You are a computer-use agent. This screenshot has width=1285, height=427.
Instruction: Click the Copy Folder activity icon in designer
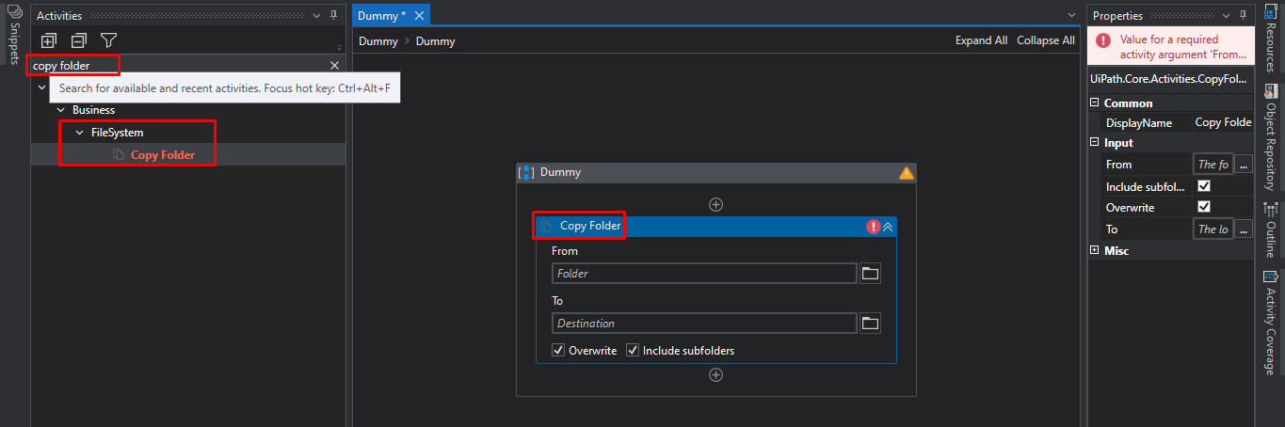pos(545,227)
